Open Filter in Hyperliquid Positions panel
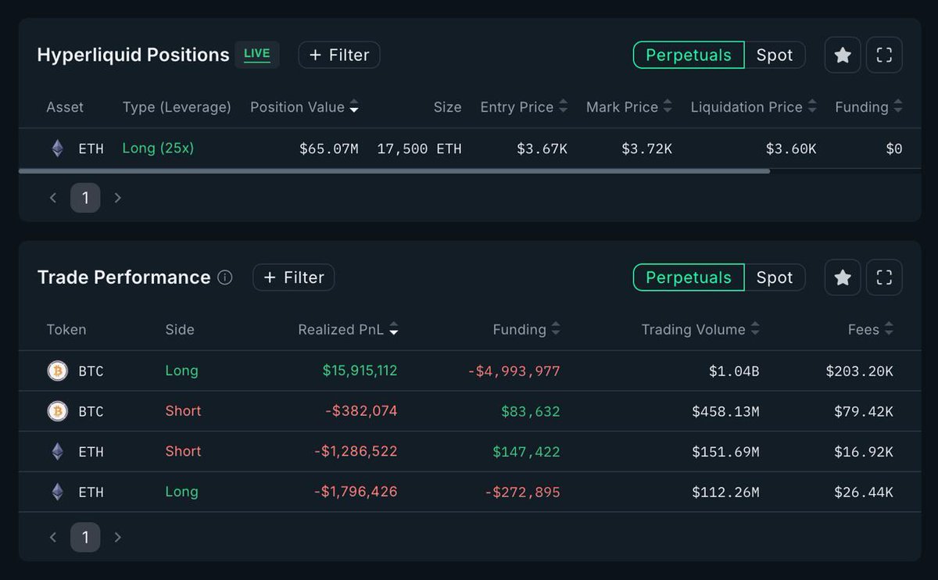The height and width of the screenshot is (580, 938). point(339,55)
